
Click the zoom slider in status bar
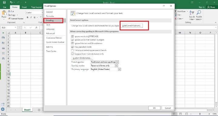click(x=200, y=114)
